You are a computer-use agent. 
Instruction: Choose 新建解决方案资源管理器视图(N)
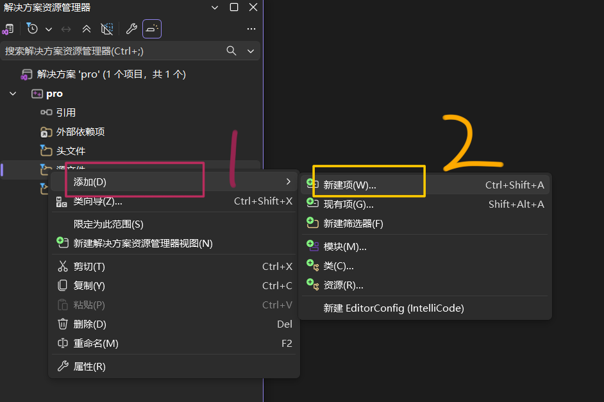click(174, 244)
